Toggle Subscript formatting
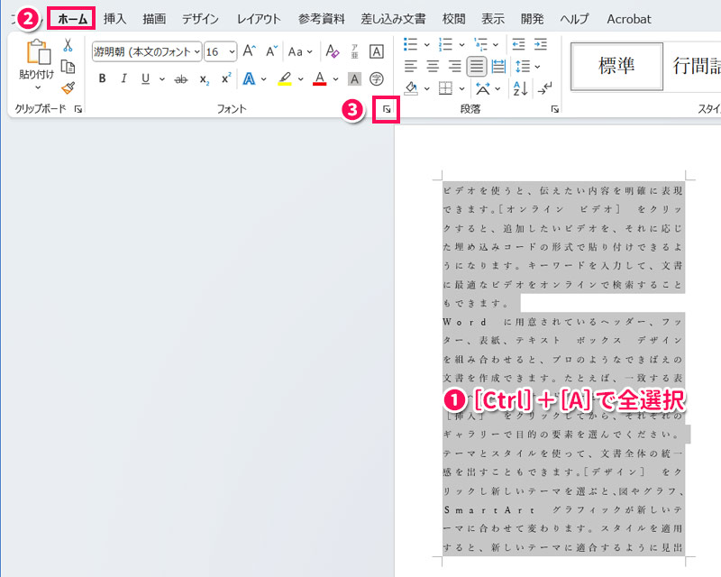The width and height of the screenshot is (721, 577). tap(205, 79)
